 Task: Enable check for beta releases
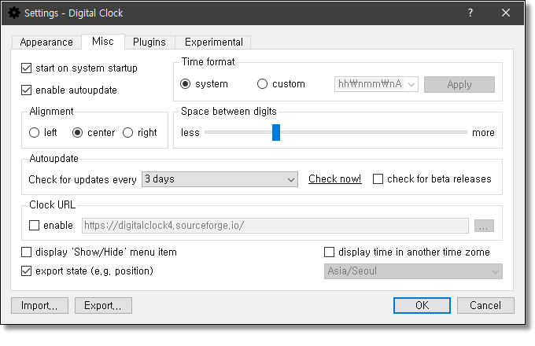coord(378,179)
